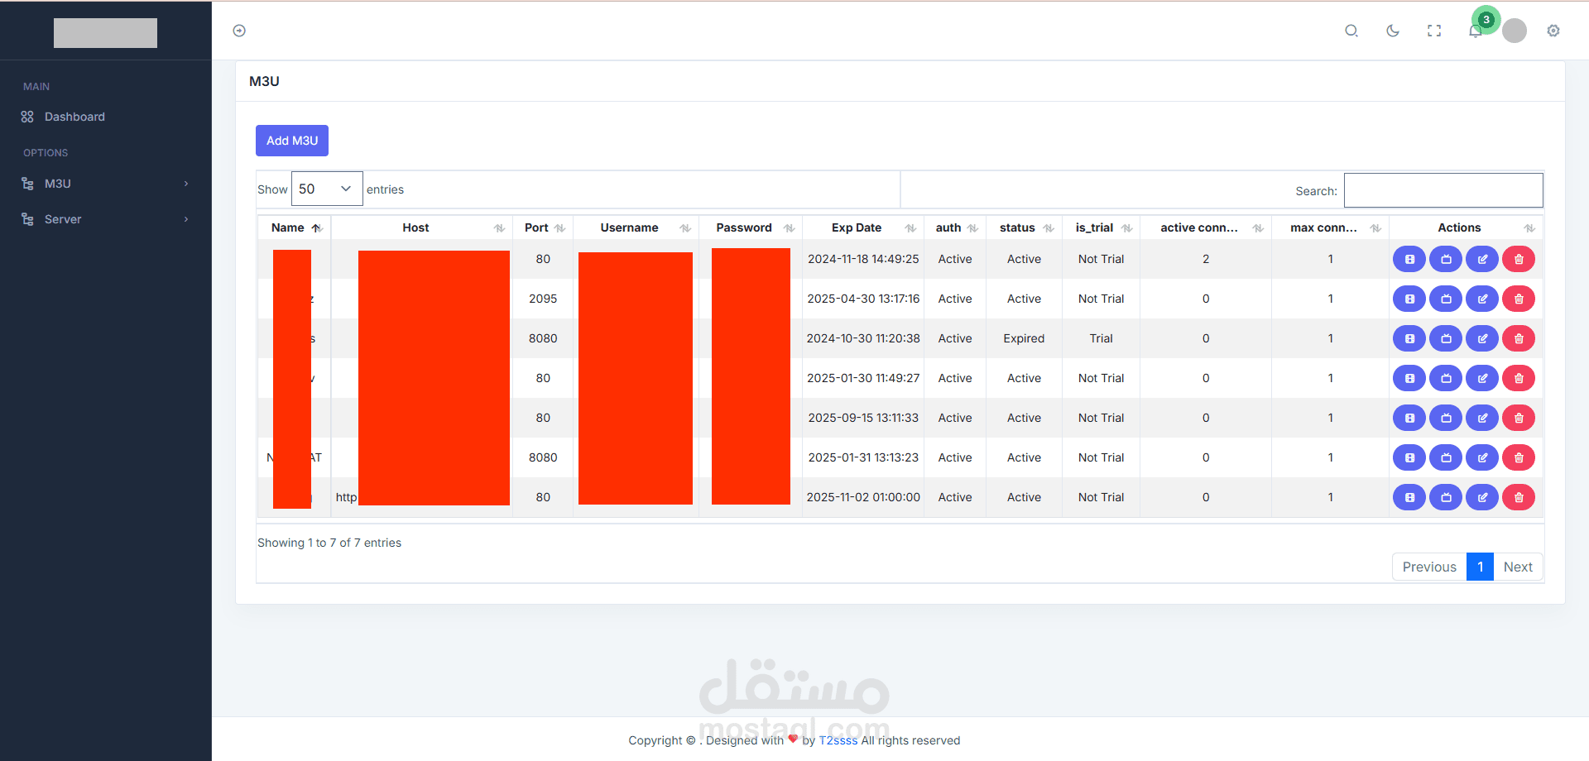Click film icon for row expiring 2025-01-31
1589x761 pixels.
[1409, 457]
